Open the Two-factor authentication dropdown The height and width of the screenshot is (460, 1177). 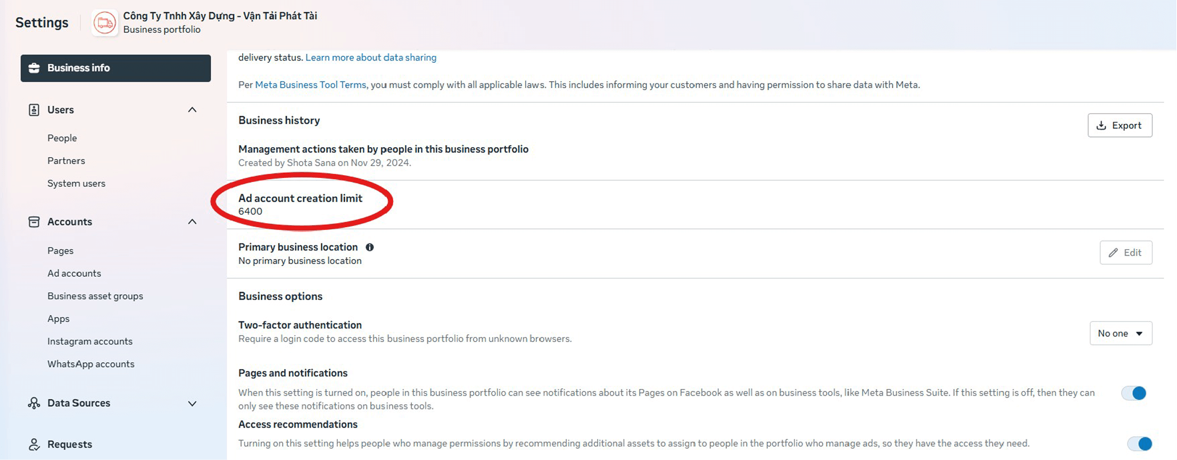pos(1121,334)
